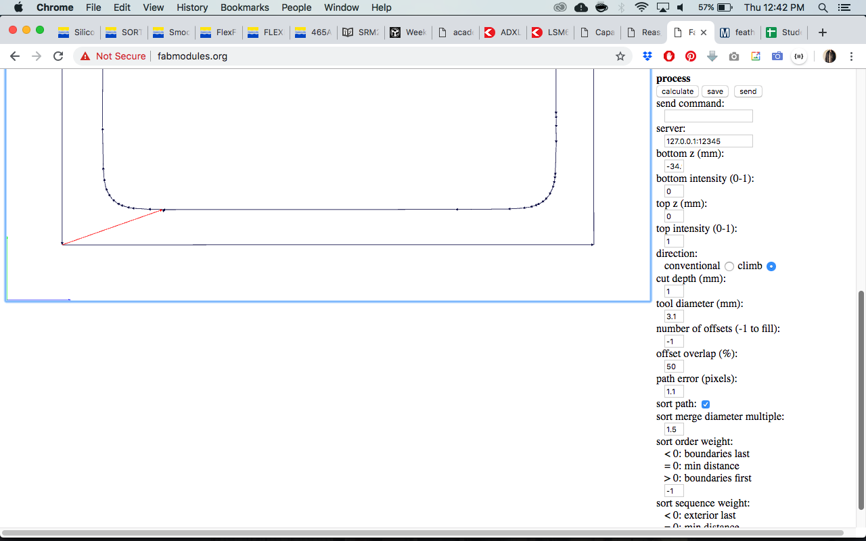Click the vertical page scrollbar thumb
Screen dimensions: 866x541
pyautogui.click(x=861, y=400)
